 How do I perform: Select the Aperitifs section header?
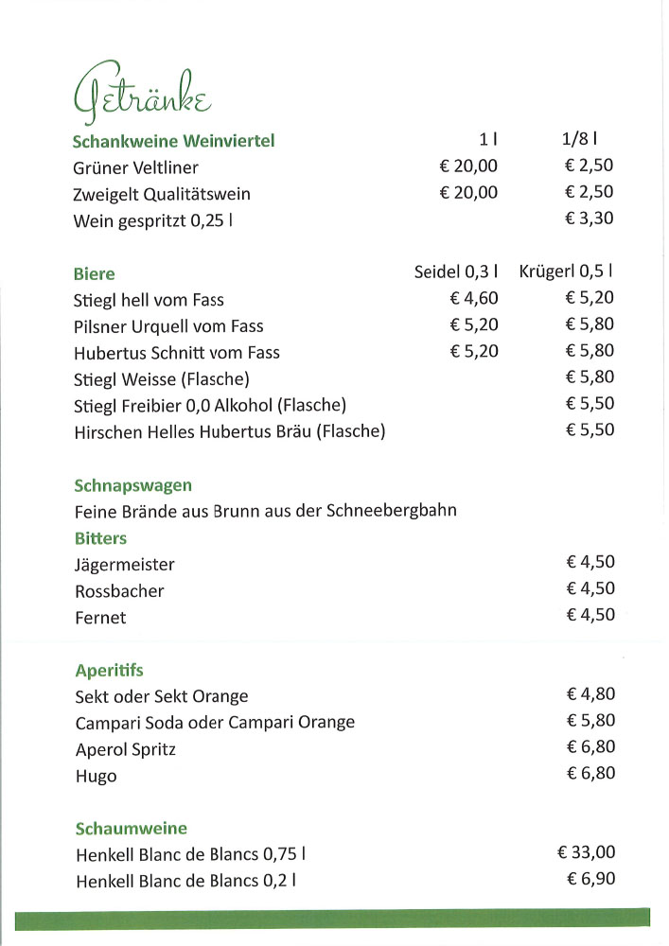(x=109, y=671)
